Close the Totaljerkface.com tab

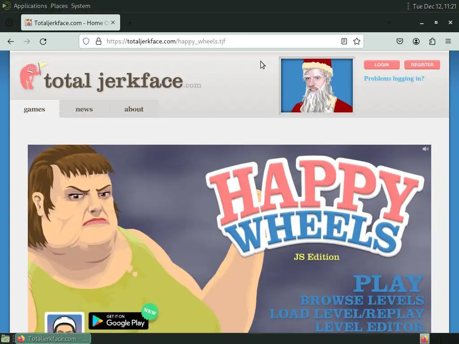click(x=113, y=22)
